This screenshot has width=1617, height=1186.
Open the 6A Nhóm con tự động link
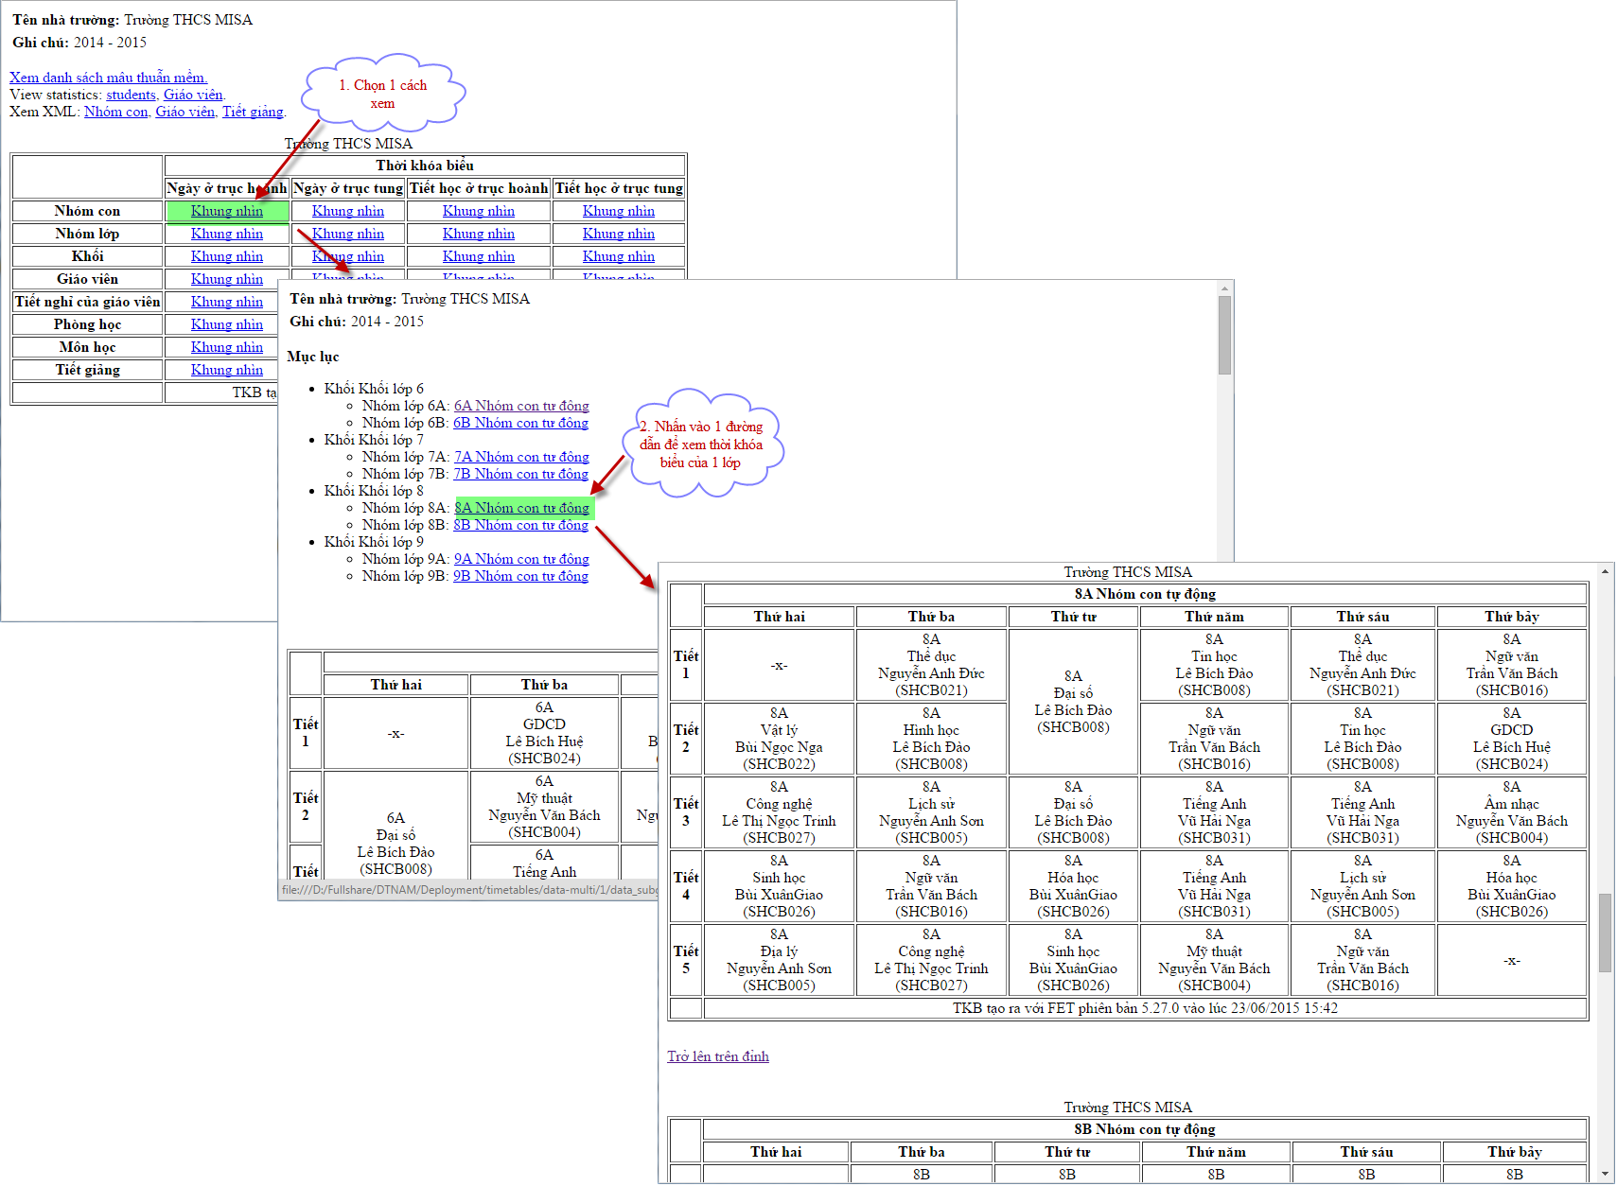click(x=521, y=406)
